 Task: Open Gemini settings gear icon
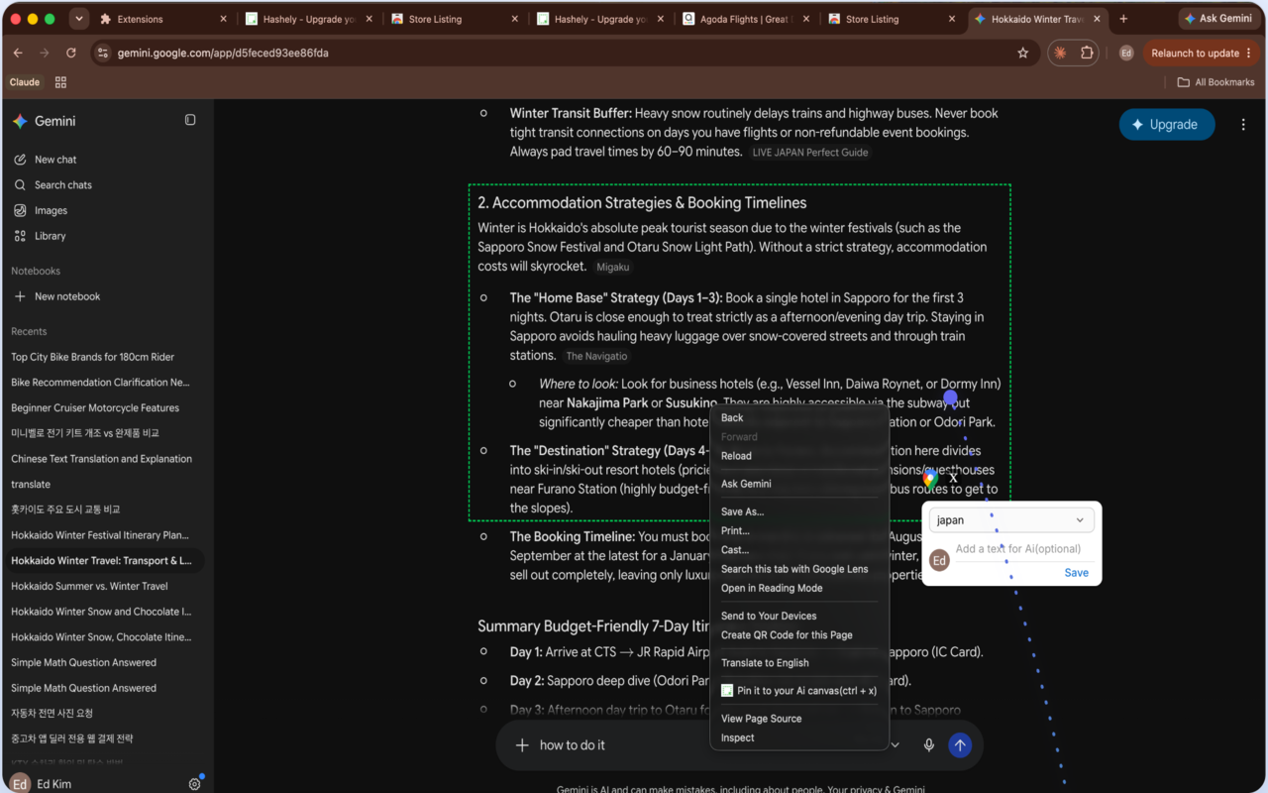(x=194, y=784)
